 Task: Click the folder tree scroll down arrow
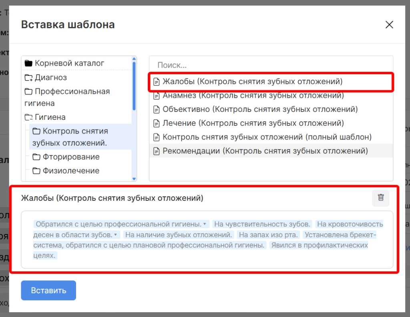click(x=134, y=179)
